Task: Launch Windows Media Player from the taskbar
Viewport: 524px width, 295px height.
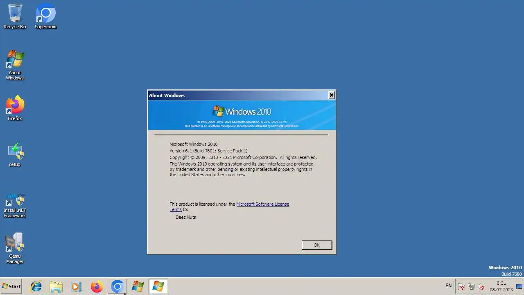Action: point(76,286)
